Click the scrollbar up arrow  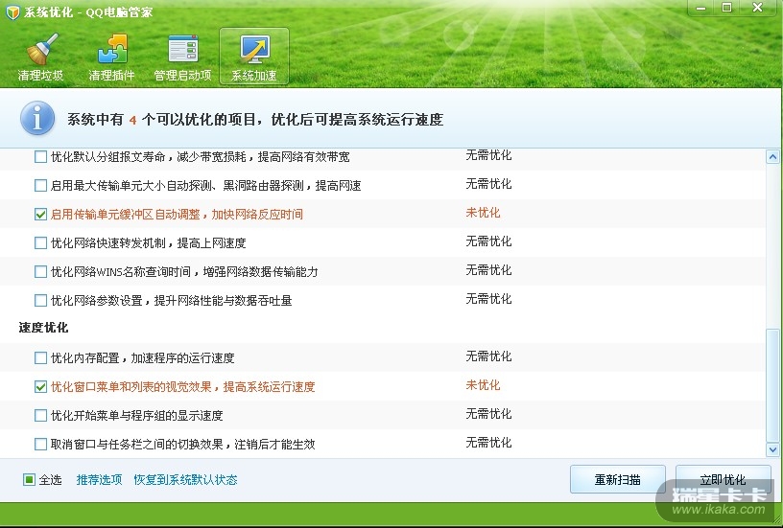pyautogui.click(x=772, y=157)
